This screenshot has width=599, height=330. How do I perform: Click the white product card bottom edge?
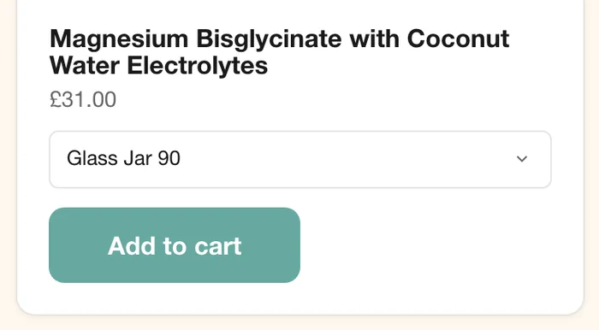pyautogui.click(x=299, y=314)
